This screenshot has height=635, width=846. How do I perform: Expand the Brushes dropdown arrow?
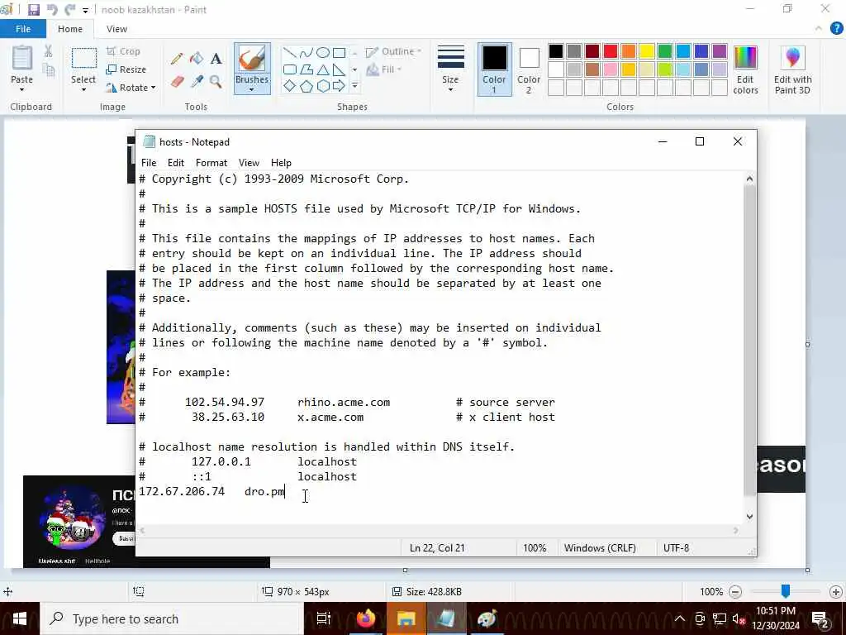pos(252,89)
